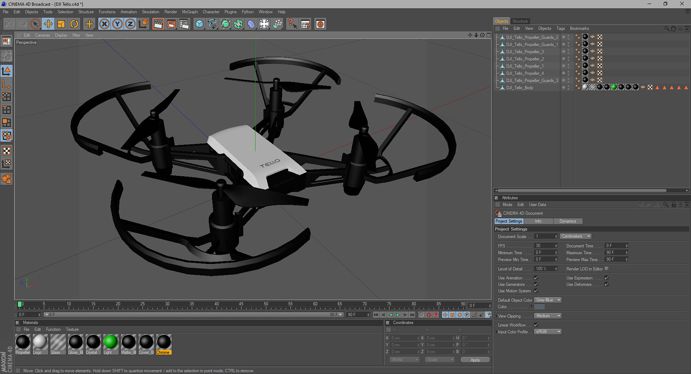Select the Chrome material thumbnail
Screen dimensions: 691x374
pyautogui.click(x=164, y=345)
